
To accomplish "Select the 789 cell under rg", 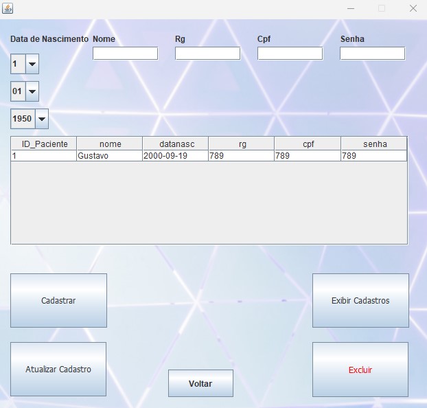I will coord(241,156).
